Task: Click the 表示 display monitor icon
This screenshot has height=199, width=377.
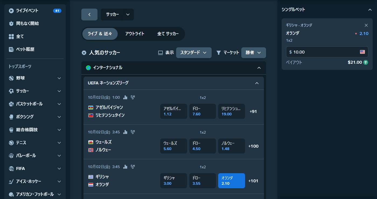Action: (160, 53)
